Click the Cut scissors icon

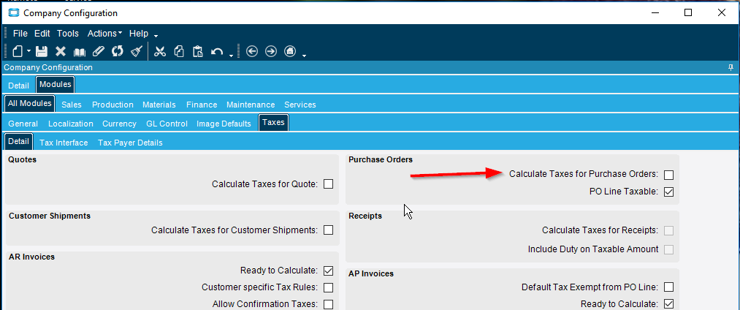point(160,51)
